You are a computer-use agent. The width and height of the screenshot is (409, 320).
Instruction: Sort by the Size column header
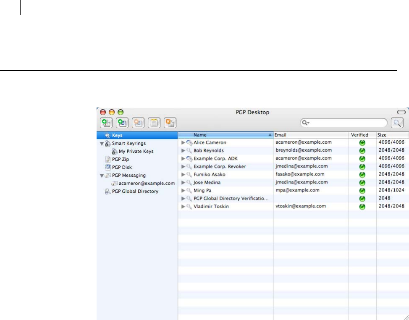tap(393, 135)
